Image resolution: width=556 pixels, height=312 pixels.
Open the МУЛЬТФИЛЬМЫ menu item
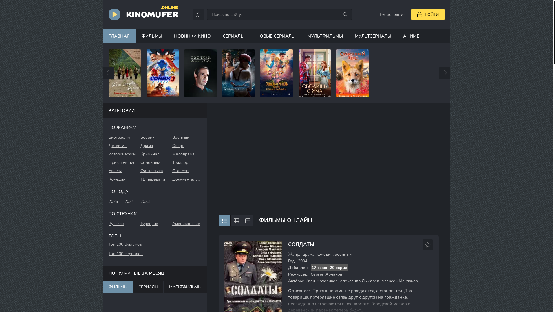pos(325,36)
